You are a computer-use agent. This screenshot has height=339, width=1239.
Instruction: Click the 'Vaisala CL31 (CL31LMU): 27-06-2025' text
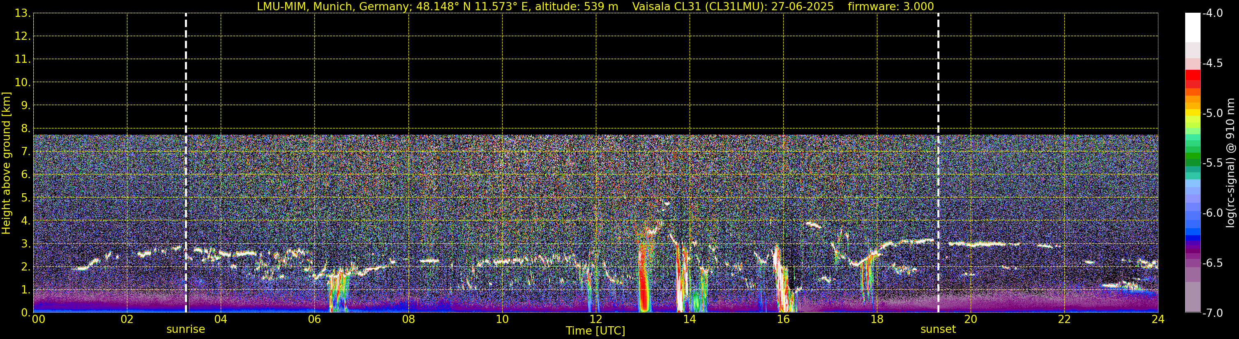pyautogui.click(x=733, y=7)
